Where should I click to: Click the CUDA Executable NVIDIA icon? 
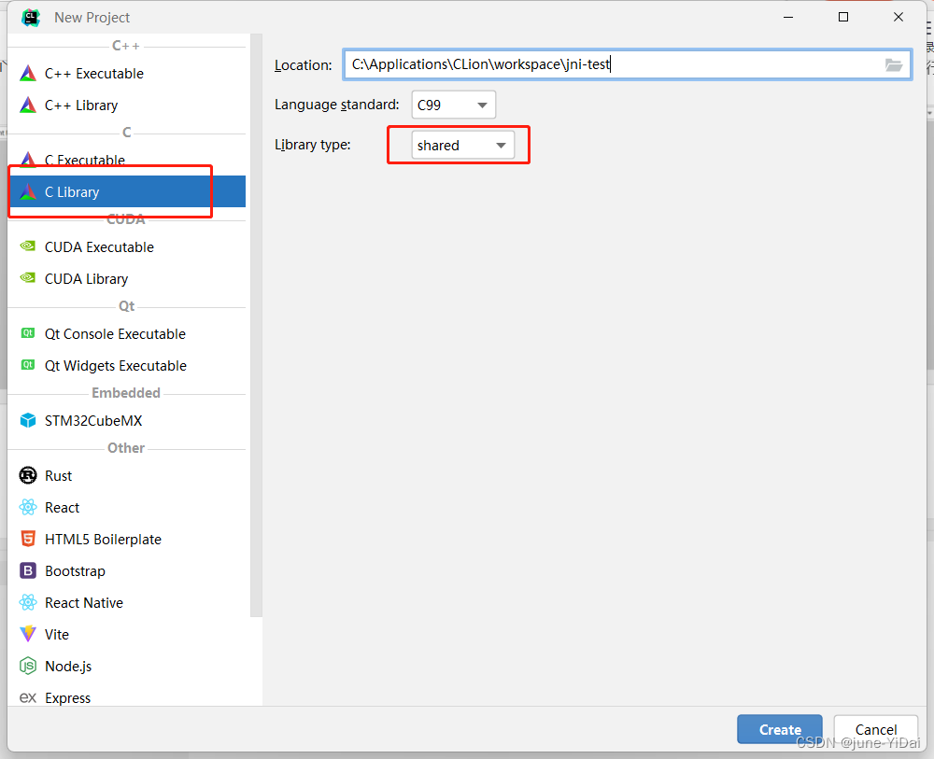point(28,246)
